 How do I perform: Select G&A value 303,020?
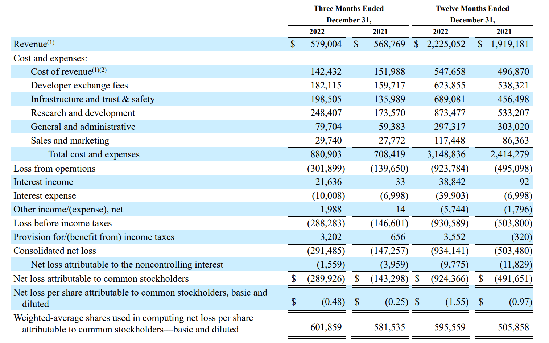coord(513,127)
